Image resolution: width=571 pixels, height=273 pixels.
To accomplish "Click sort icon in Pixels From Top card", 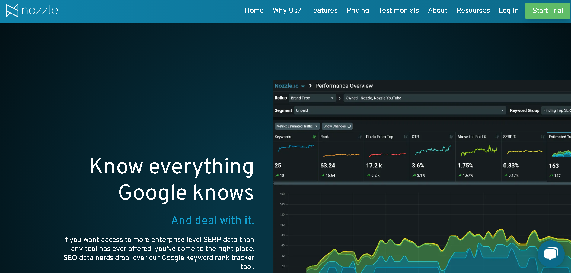I will pyautogui.click(x=406, y=137).
